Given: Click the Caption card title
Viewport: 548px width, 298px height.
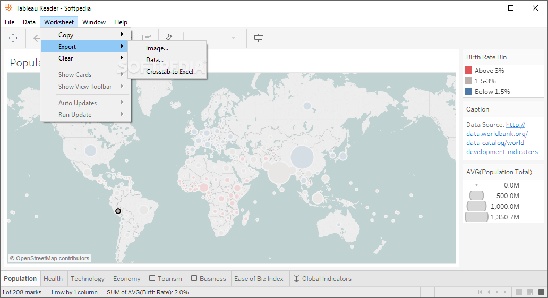Looking at the screenshot, I should 477,109.
